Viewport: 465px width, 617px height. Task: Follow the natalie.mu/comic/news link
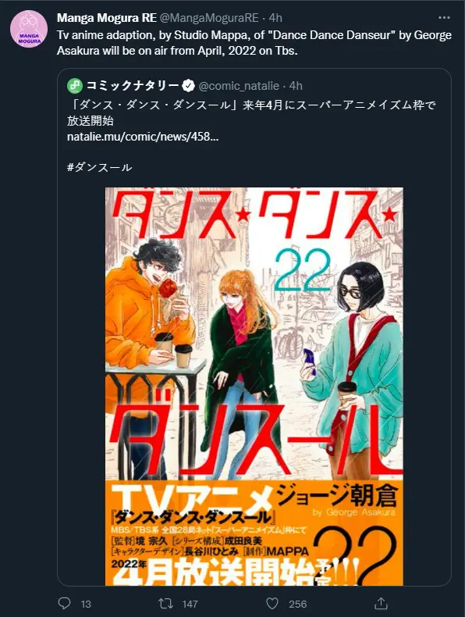pyautogui.click(x=143, y=137)
